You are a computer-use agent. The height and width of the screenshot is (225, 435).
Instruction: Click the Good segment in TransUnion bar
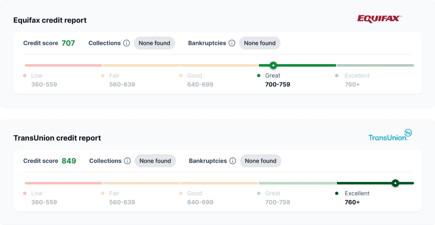[219, 183]
